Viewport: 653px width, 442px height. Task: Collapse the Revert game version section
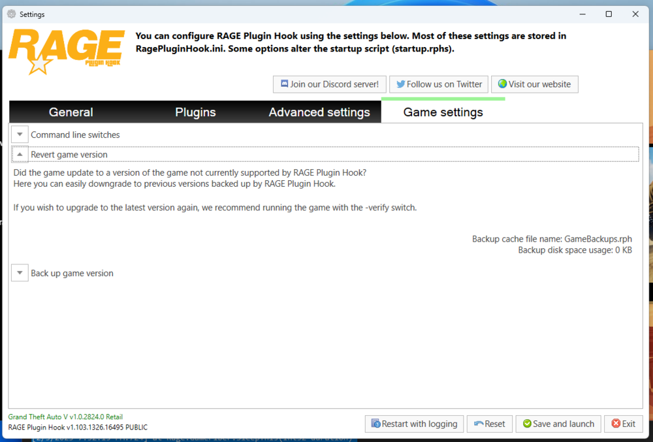pyautogui.click(x=20, y=155)
